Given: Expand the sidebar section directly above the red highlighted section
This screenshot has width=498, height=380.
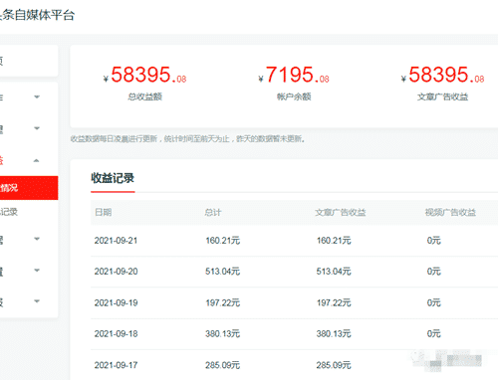Looking at the screenshot, I should point(37,128).
